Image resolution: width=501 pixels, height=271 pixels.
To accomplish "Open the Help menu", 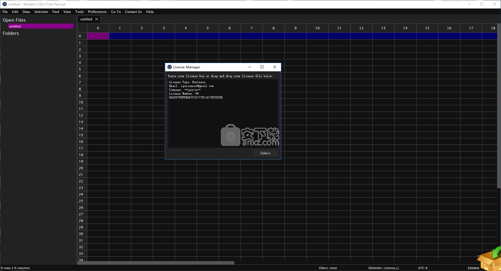I will pos(150,12).
